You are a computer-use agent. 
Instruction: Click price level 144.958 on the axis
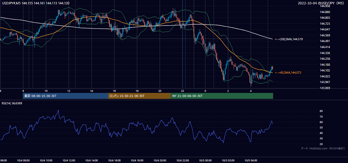325,6
